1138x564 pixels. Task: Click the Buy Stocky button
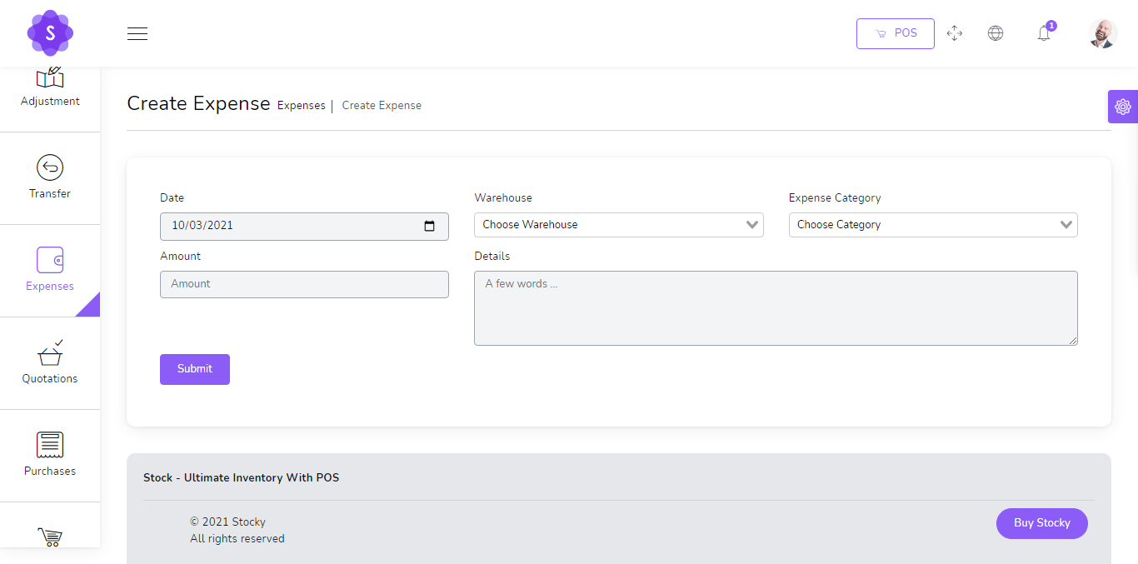point(1041,523)
